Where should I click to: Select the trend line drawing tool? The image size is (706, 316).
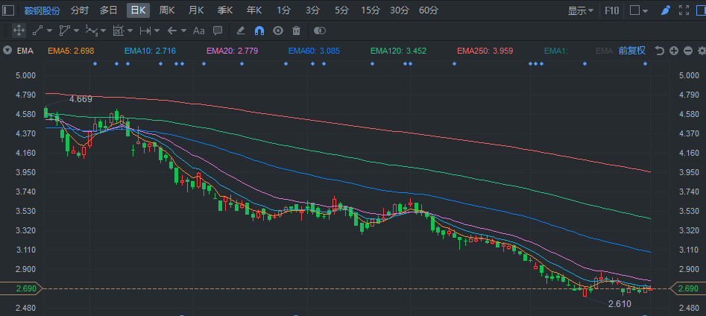click(37, 31)
